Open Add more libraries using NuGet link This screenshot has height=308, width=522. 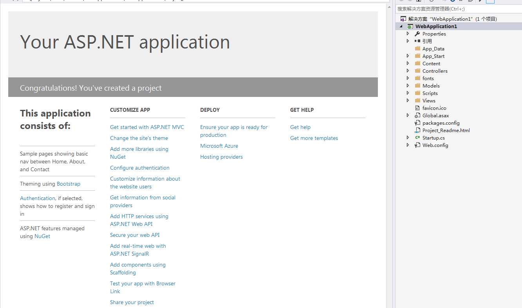click(139, 153)
